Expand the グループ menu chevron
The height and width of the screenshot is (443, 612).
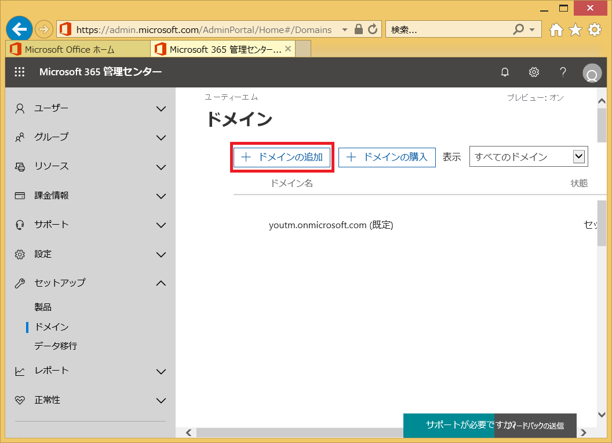(161, 138)
